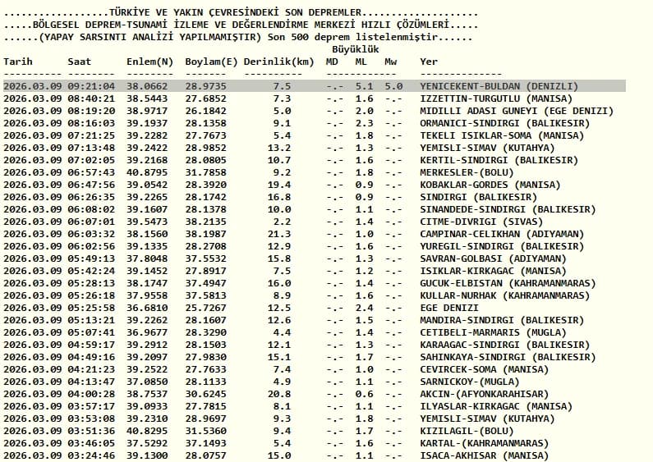
Task: Click the KIZILAGIL-(BOLU) location entry
Action: (467, 431)
